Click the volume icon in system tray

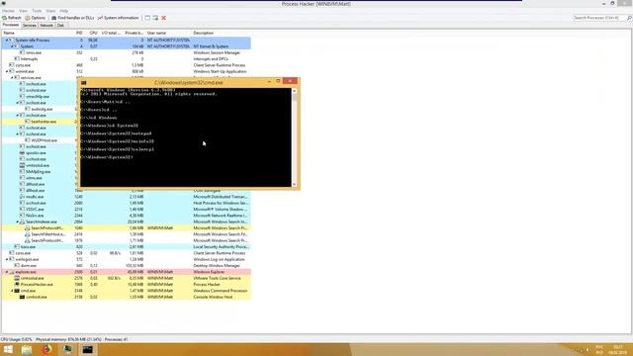pyautogui.click(x=588, y=349)
